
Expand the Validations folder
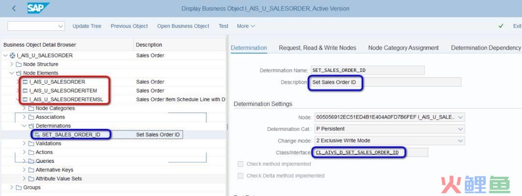click(24, 144)
